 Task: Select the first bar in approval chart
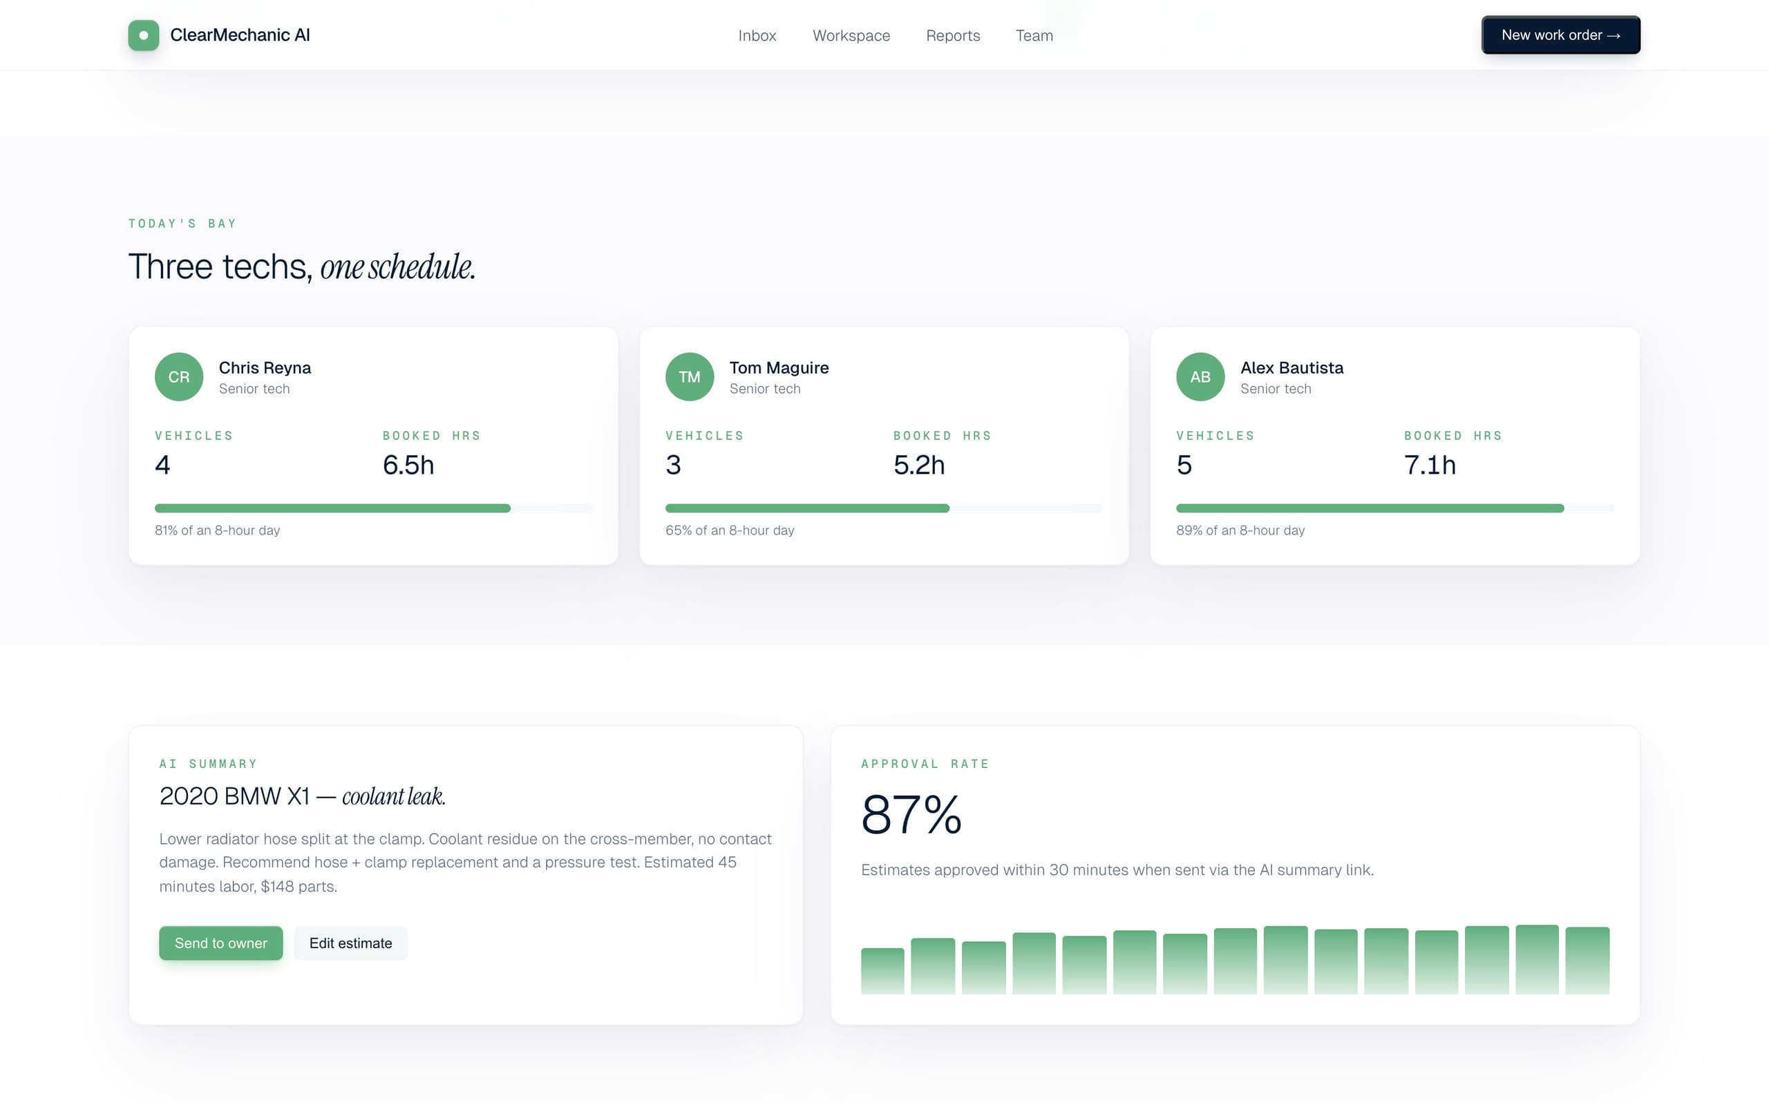point(882,970)
